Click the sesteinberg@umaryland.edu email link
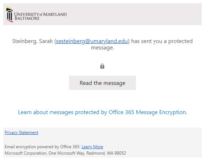Viewport: 206px width, 161px height. click(x=92, y=41)
